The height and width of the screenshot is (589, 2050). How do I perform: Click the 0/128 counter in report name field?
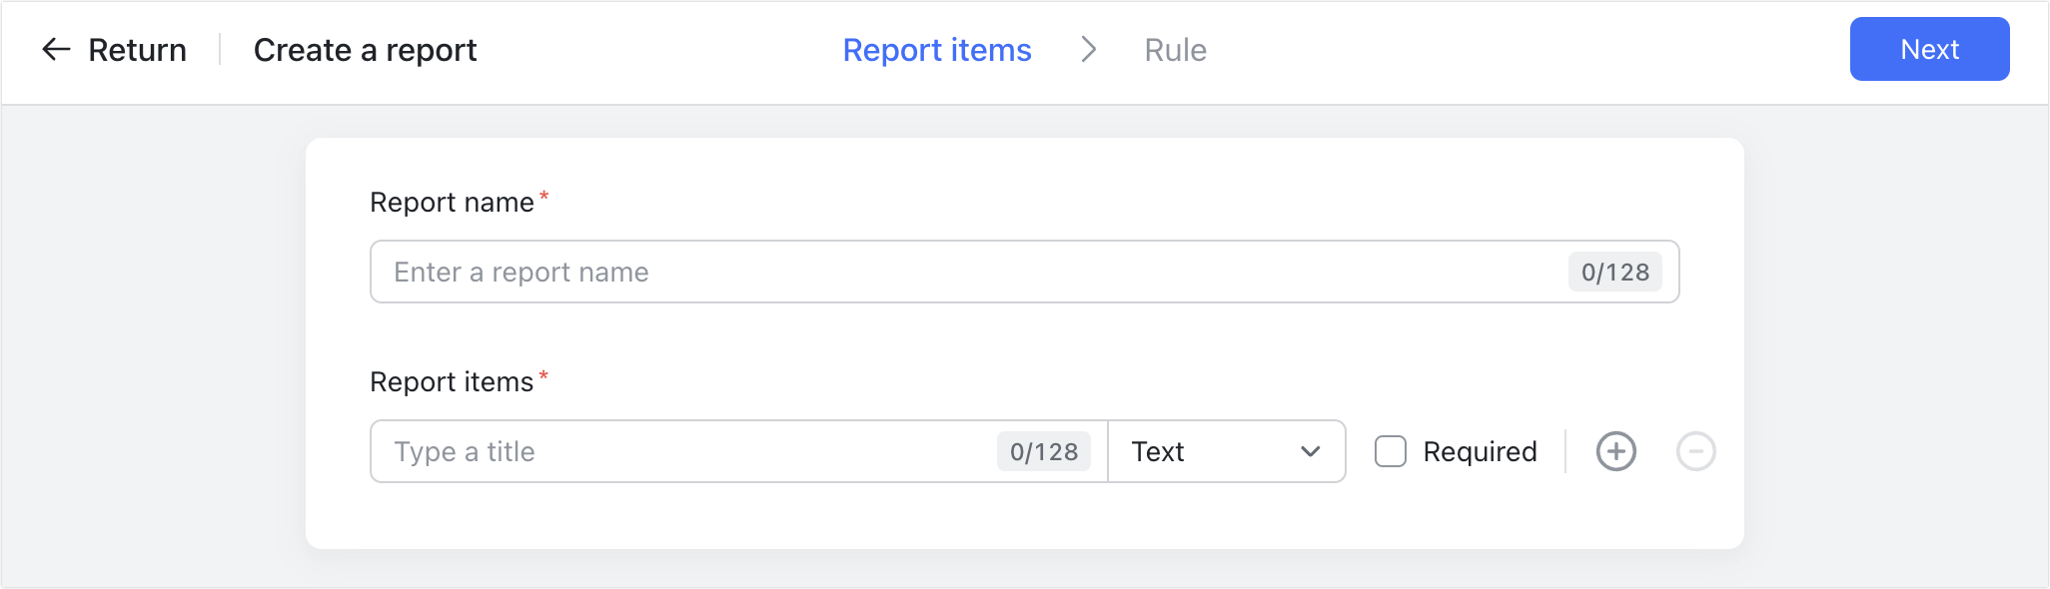1614,272
